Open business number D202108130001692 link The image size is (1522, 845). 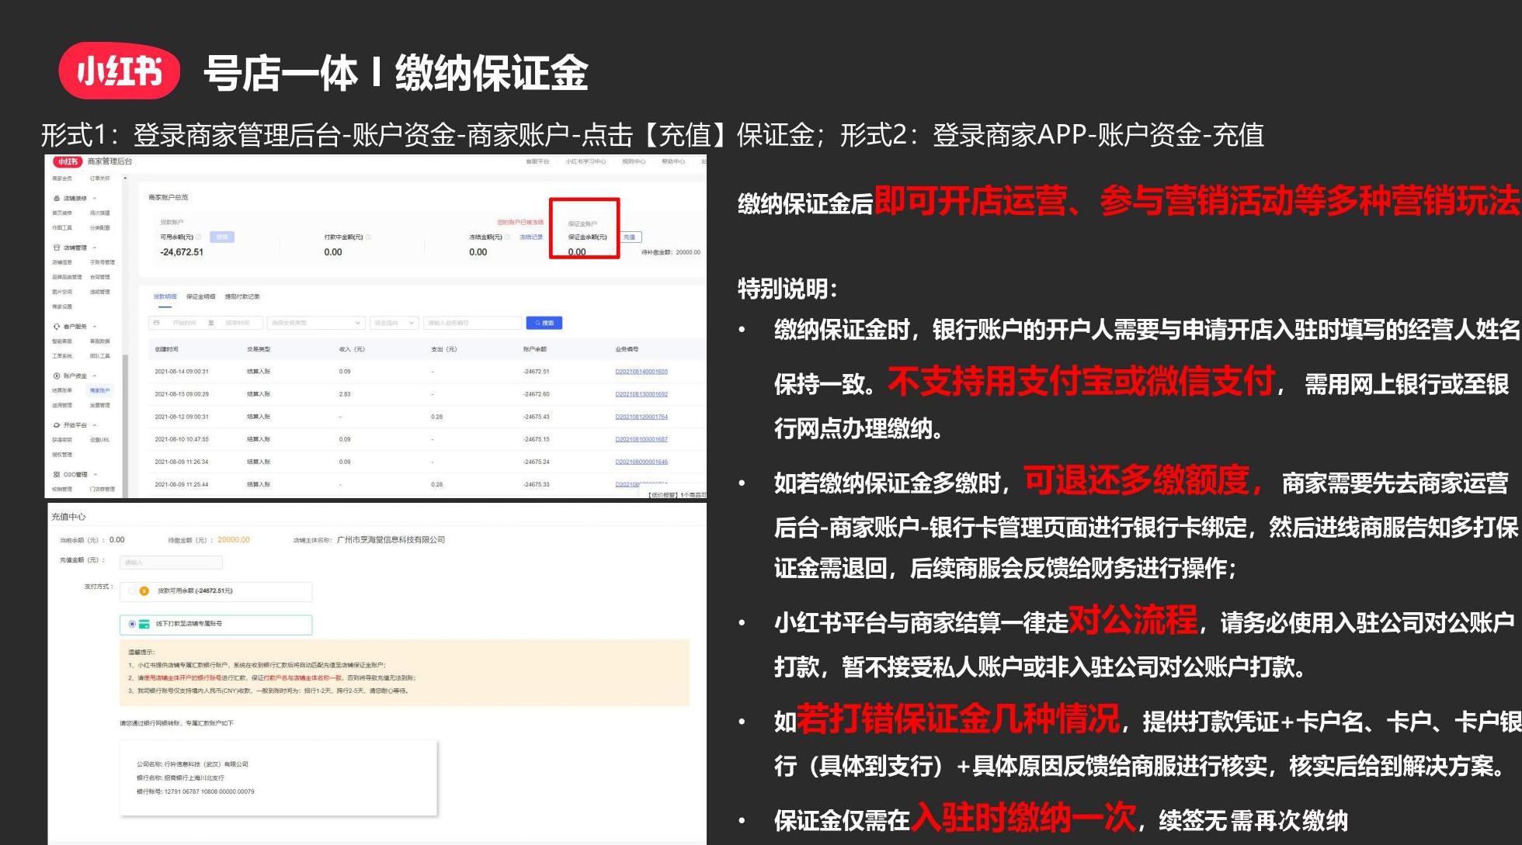pyautogui.click(x=641, y=394)
